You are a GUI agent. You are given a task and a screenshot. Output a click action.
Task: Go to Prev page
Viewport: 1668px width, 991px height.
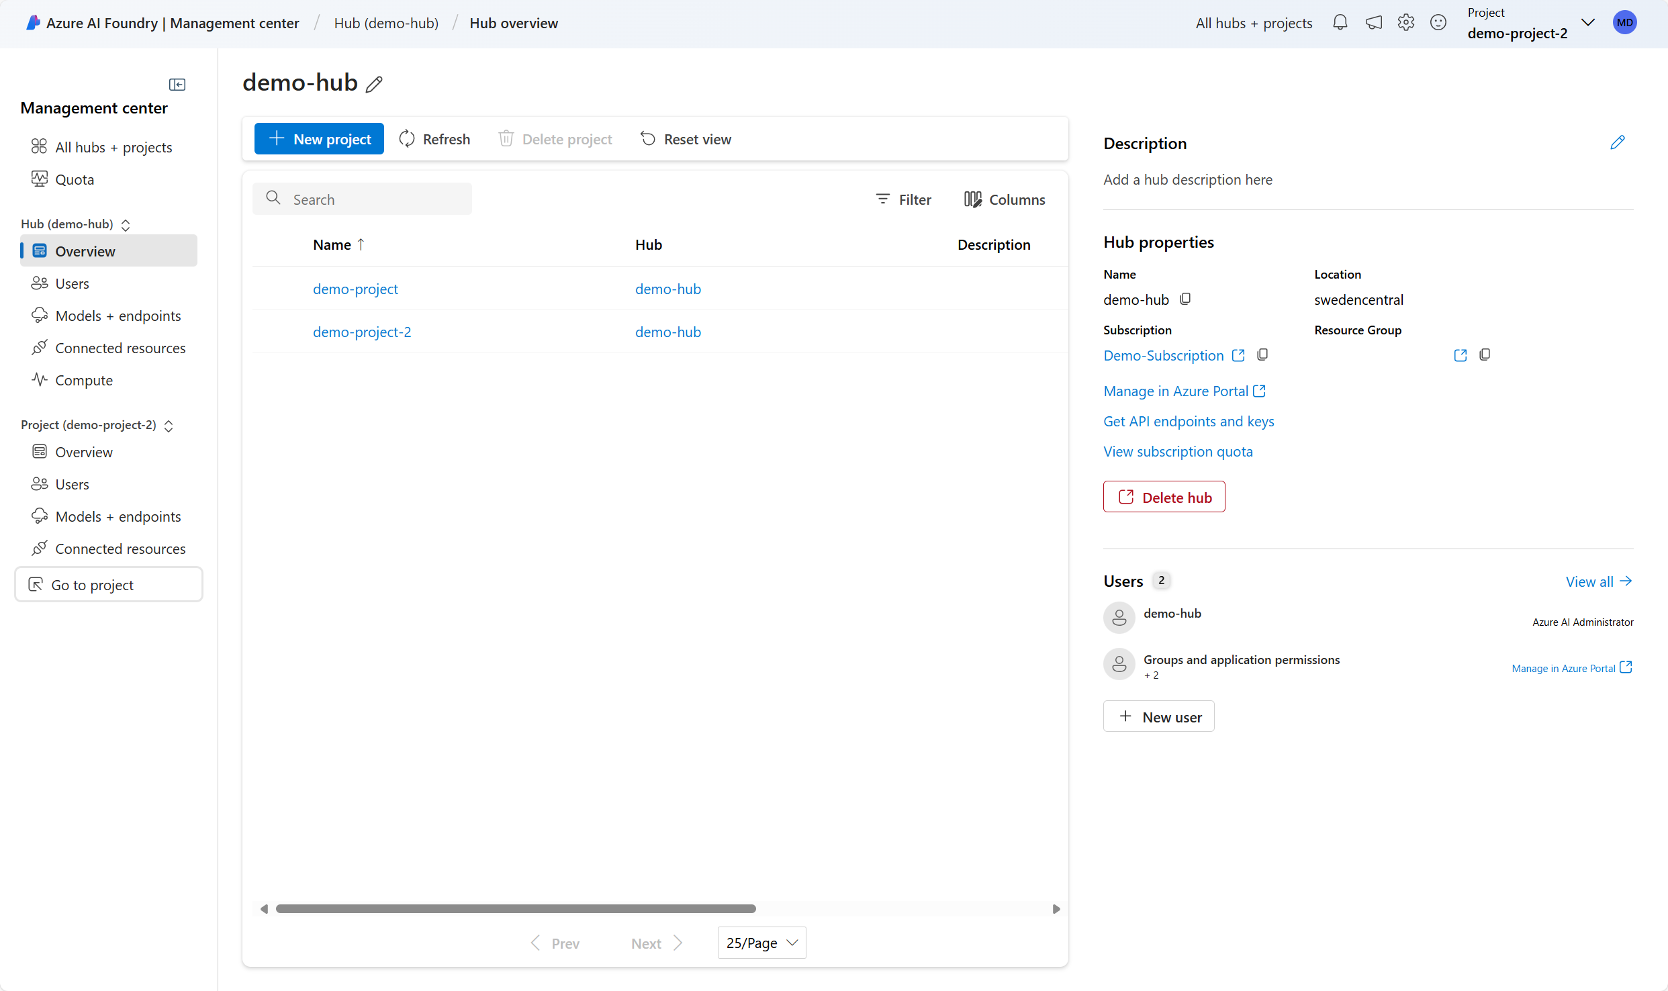coord(555,943)
